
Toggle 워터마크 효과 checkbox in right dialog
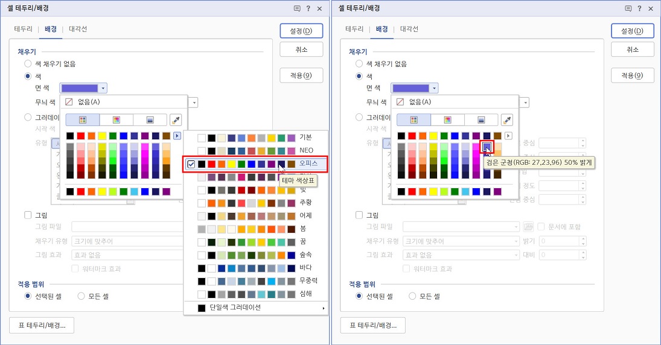[x=406, y=269]
